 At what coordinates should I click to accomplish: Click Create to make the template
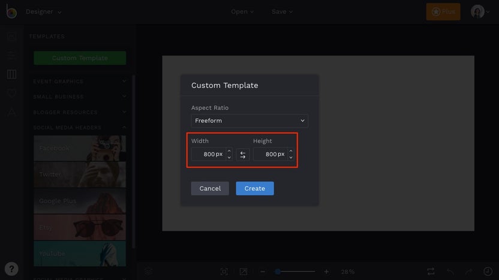[255, 188]
